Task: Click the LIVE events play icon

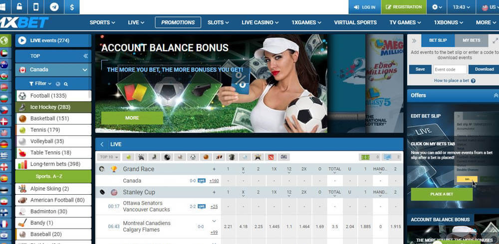Action: [x=22, y=40]
